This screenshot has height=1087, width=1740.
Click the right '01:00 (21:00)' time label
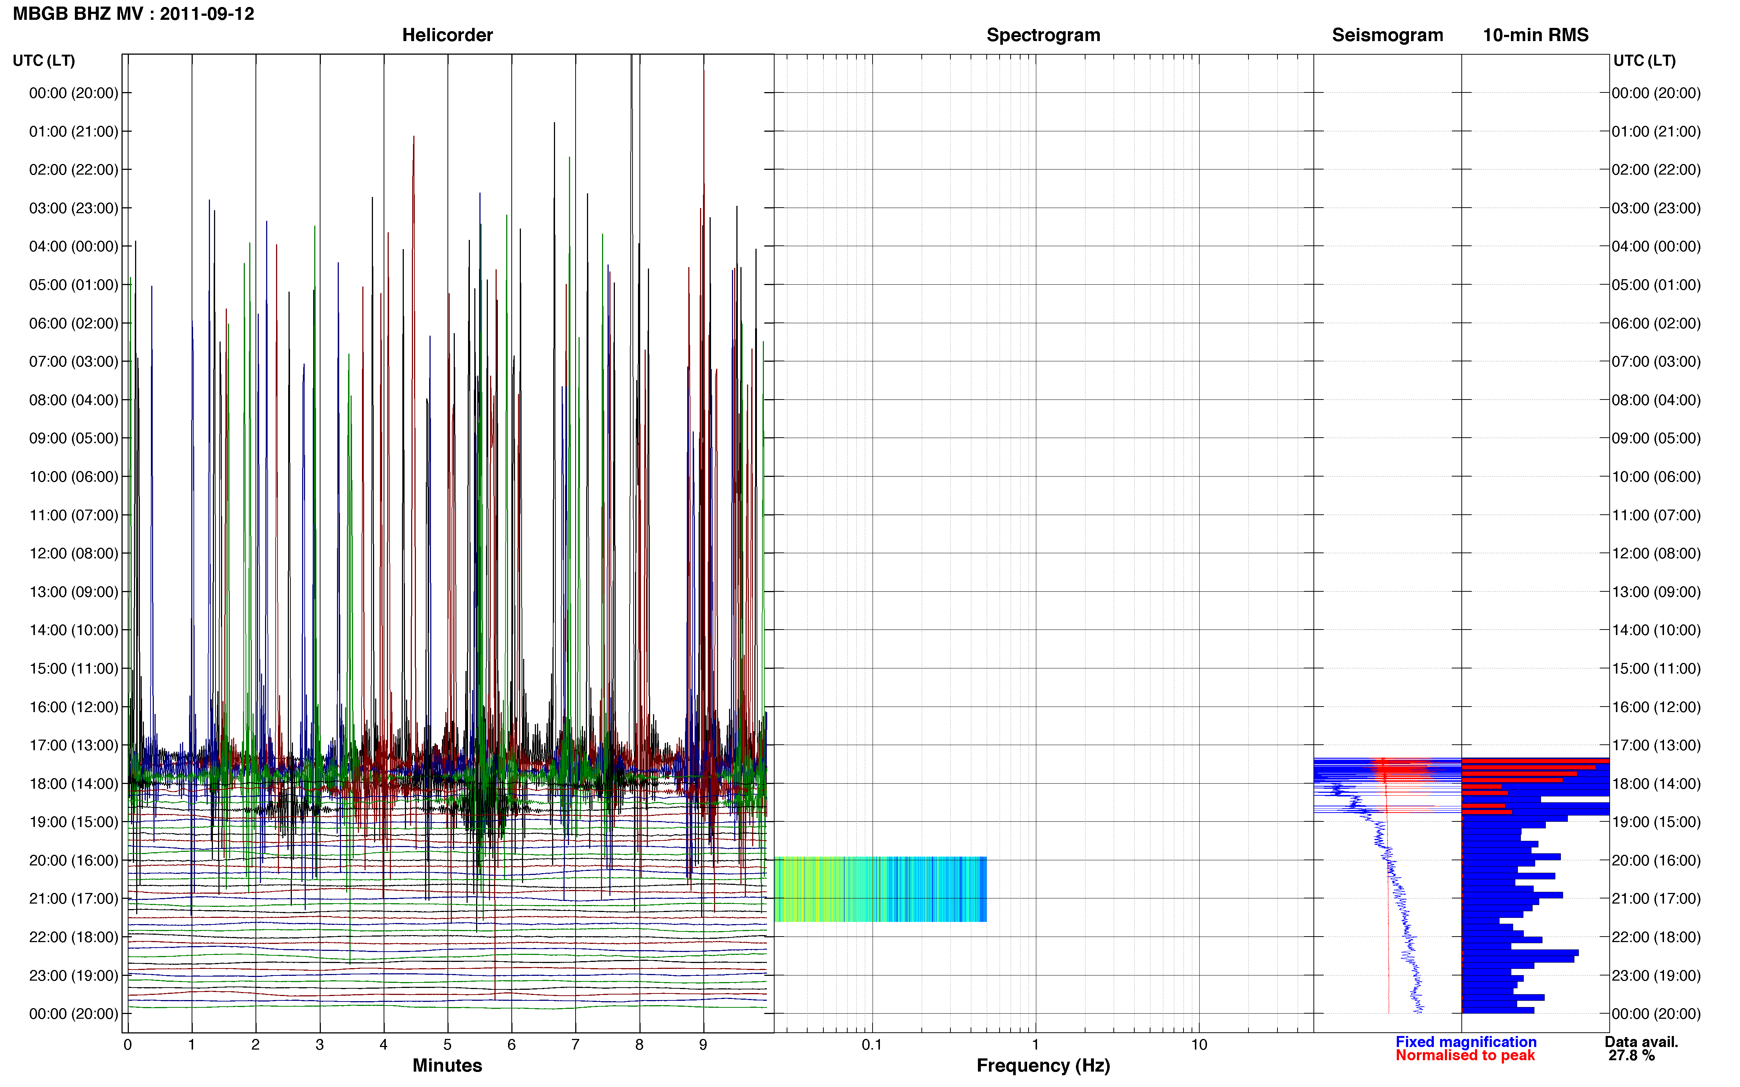1656,132
